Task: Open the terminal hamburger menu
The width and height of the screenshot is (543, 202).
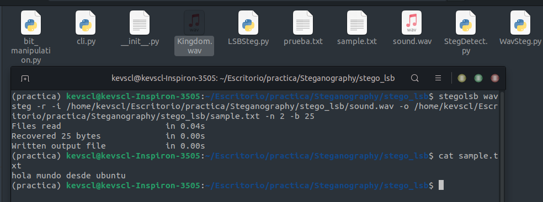Action: point(438,78)
